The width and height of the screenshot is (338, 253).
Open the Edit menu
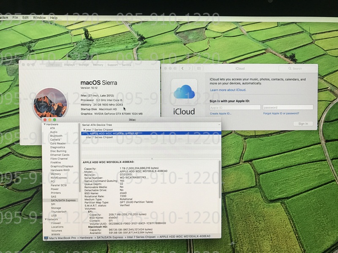click(25, 18)
